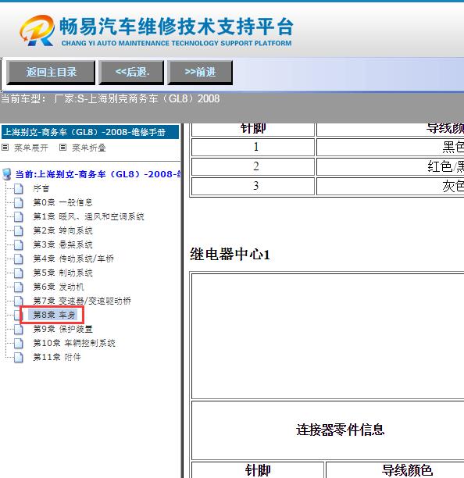Open 第0章 一般信息

pyautogui.click(x=62, y=202)
